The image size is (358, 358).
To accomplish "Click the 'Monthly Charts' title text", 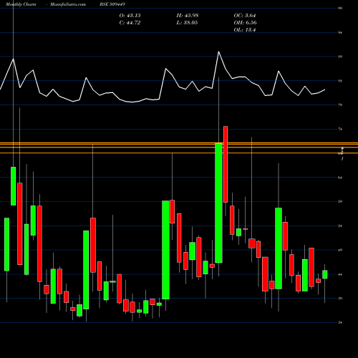I will click(21, 4).
